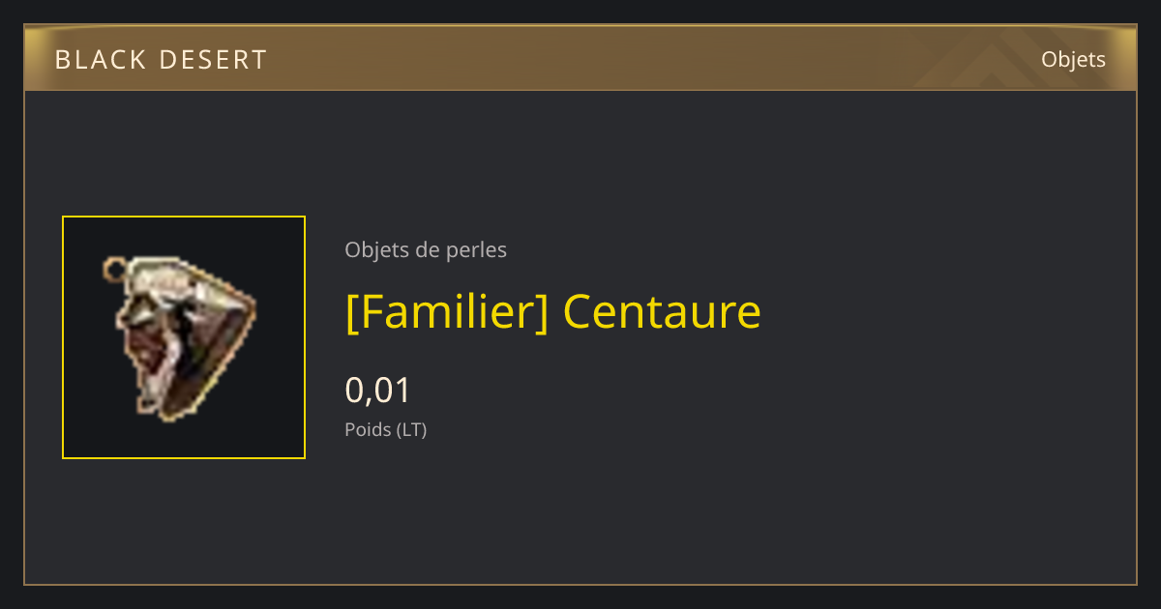Screen dimensions: 1161x609
Task: Open the Objets link in header
Action: (1073, 59)
